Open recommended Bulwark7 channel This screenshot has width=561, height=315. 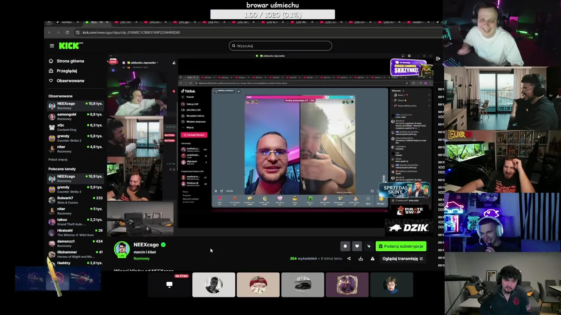[x=75, y=200]
